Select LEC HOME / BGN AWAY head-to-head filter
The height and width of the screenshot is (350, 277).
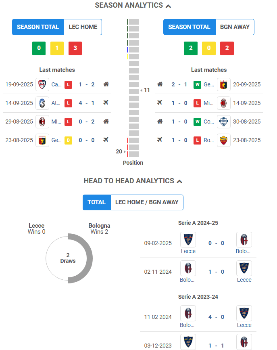point(147,202)
